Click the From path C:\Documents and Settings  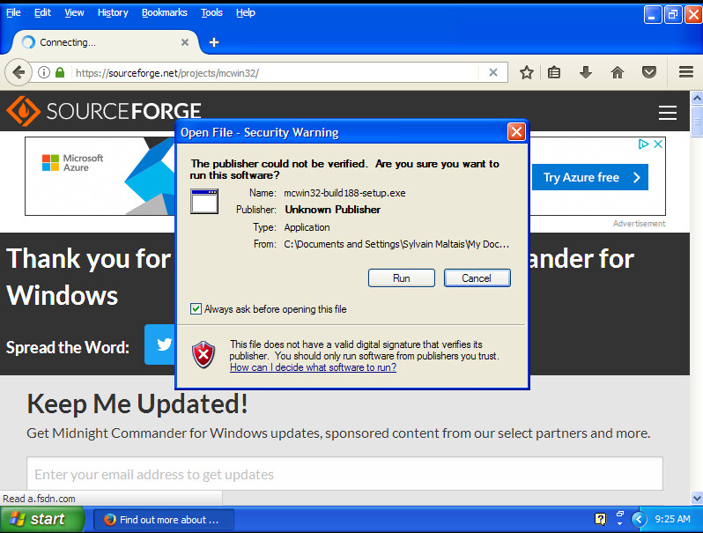[x=396, y=244]
